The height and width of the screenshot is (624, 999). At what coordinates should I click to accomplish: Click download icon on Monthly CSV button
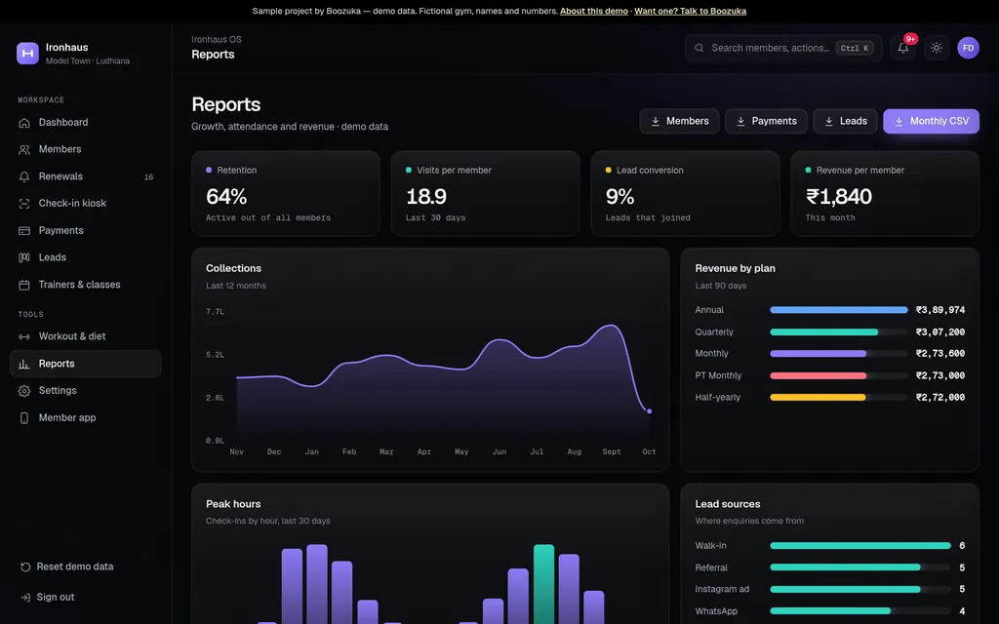tap(899, 121)
